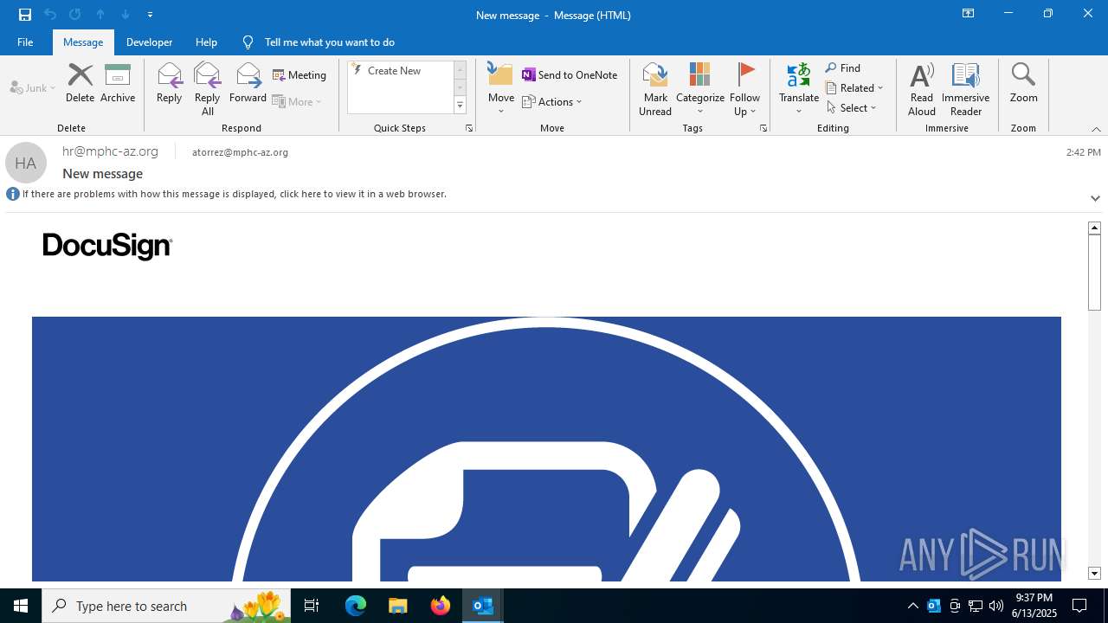Reply with a Meeting

click(300, 75)
